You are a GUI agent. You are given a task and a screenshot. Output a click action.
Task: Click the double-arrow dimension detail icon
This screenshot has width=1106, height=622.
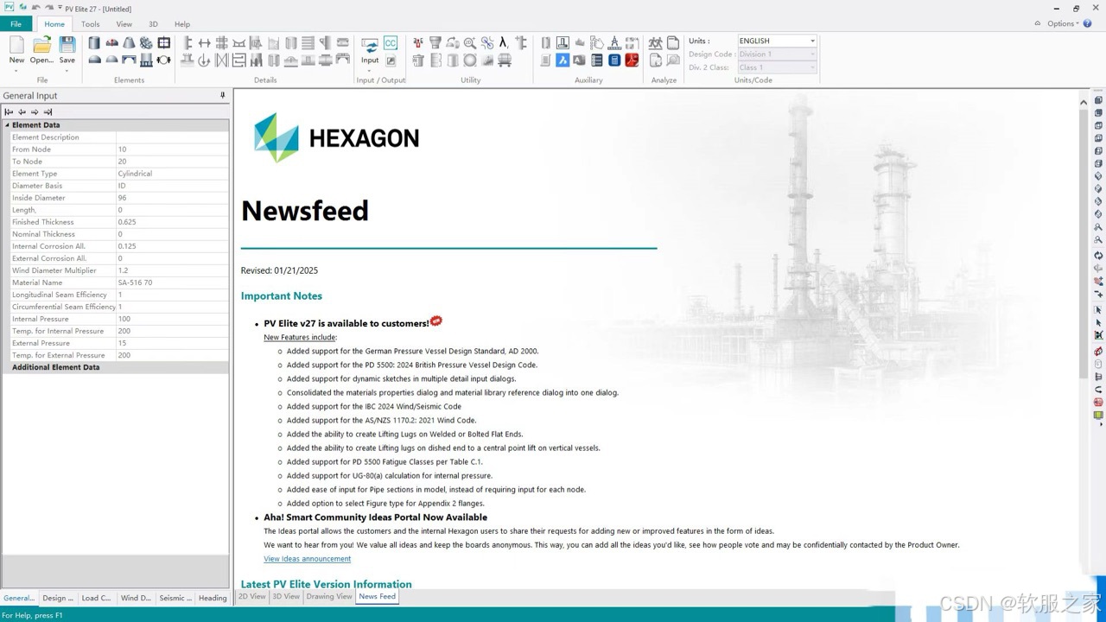(x=205, y=43)
